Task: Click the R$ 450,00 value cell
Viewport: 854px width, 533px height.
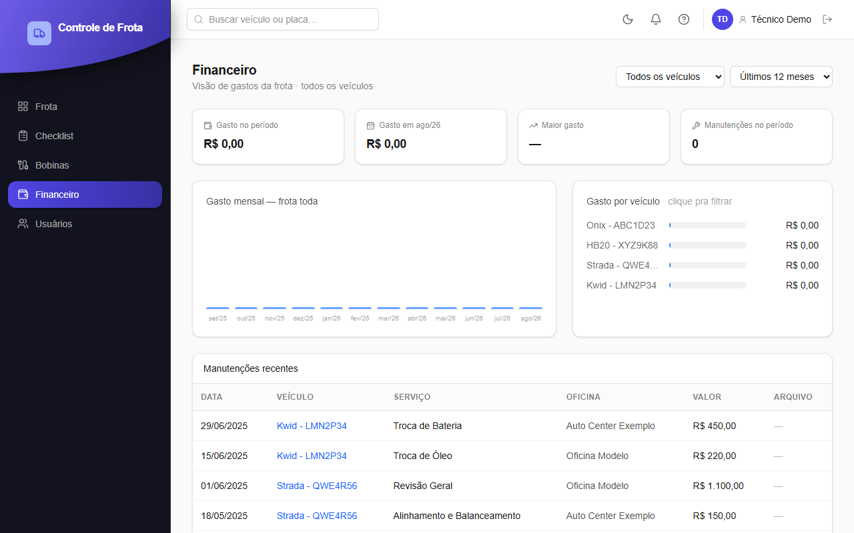Action: 715,426
